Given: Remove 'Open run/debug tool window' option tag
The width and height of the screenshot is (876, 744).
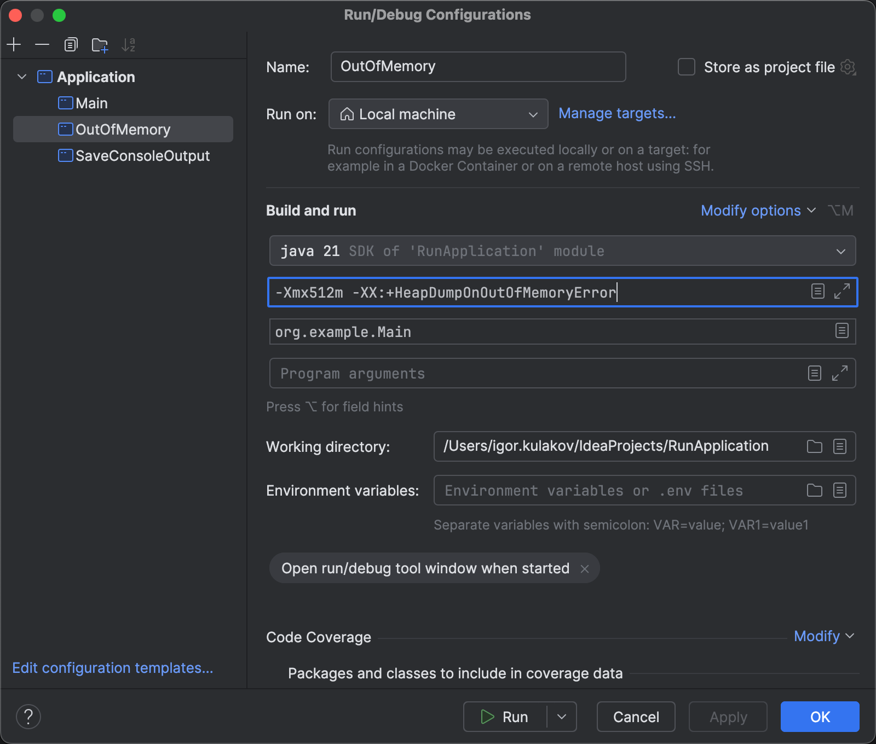Looking at the screenshot, I should [585, 569].
